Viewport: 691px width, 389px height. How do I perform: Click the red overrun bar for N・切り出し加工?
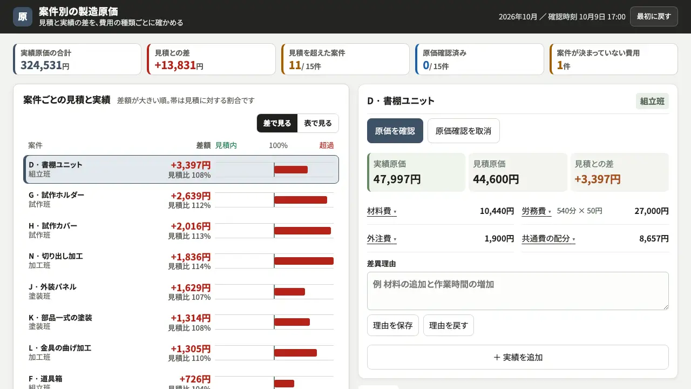click(x=304, y=261)
